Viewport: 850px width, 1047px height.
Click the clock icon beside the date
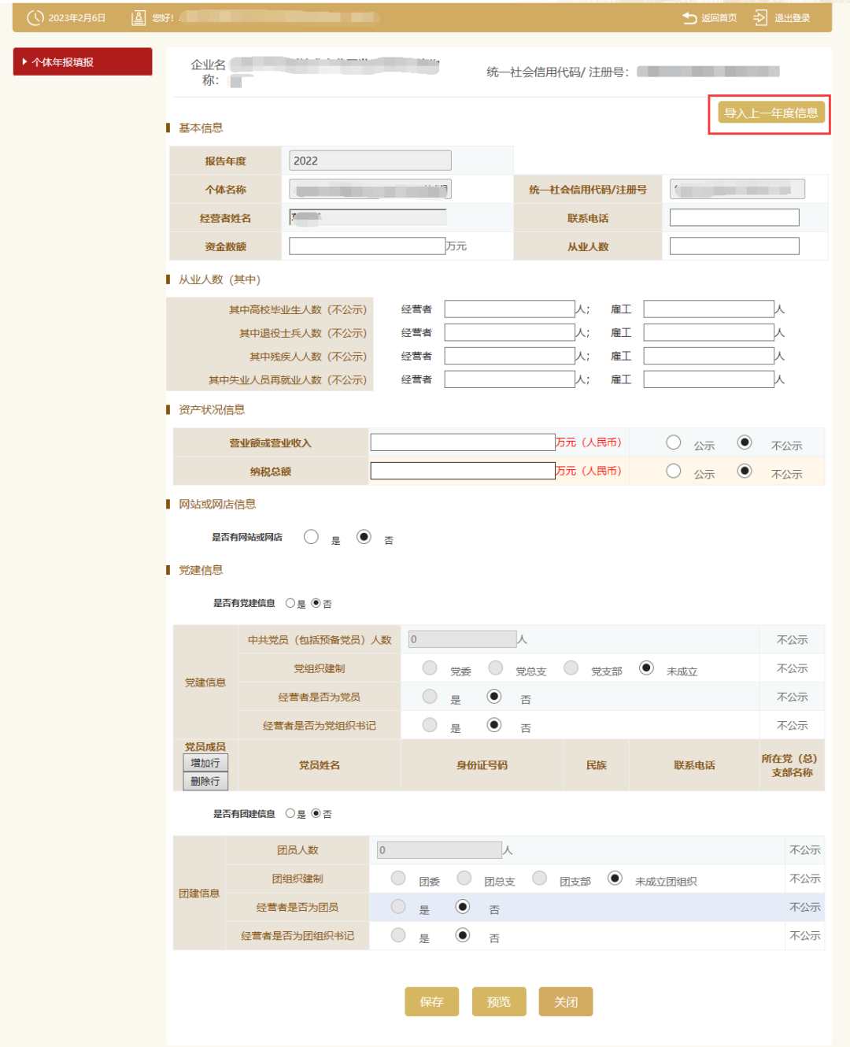(35, 17)
